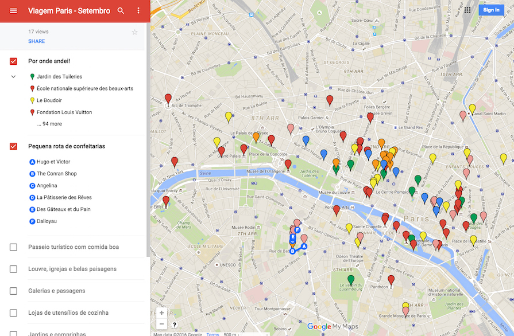Screen dimensions: 514x336
Task: Enable Galerias e passagens layer
Action: pyautogui.click(x=13, y=291)
